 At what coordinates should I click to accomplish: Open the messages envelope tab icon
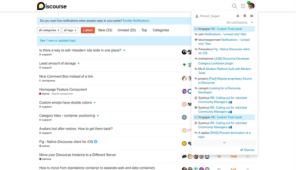[252, 16]
